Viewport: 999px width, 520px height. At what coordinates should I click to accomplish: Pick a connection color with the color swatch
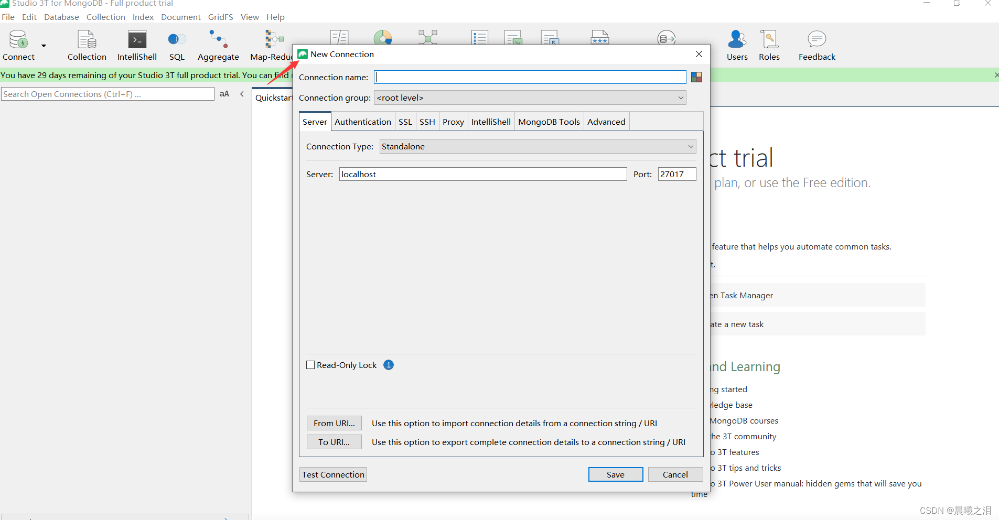(x=696, y=77)
